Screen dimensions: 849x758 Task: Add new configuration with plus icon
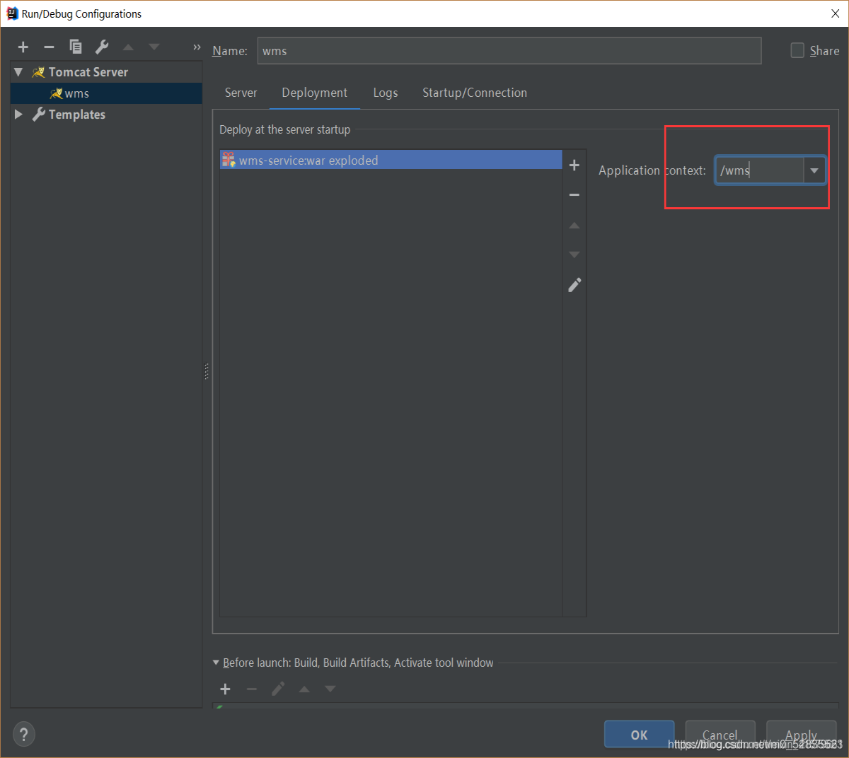[x=23, y=47]
